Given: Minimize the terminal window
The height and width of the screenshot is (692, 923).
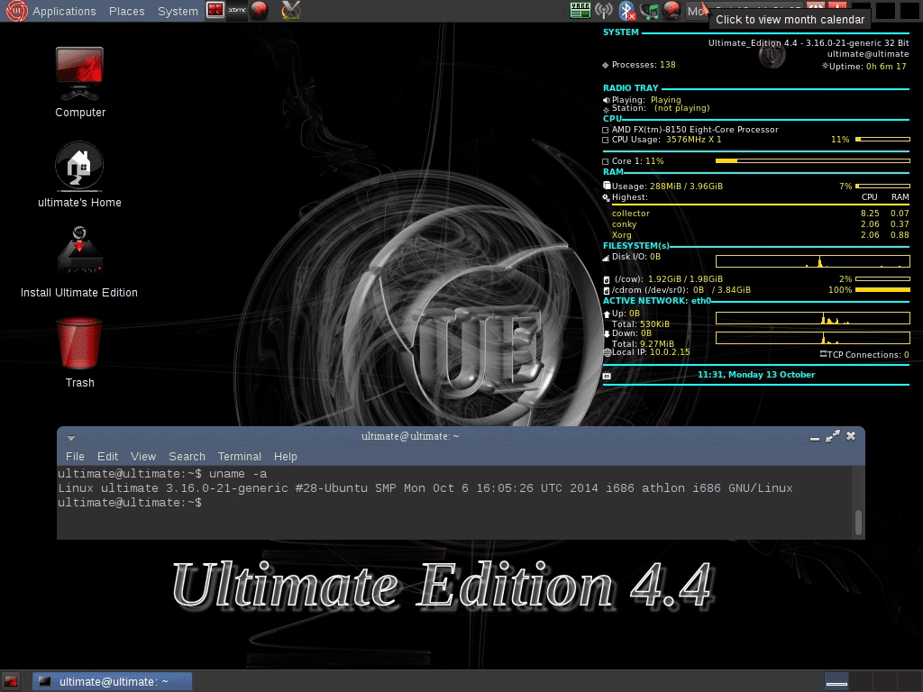Looking at the screenshot, I should pos(815,437).
